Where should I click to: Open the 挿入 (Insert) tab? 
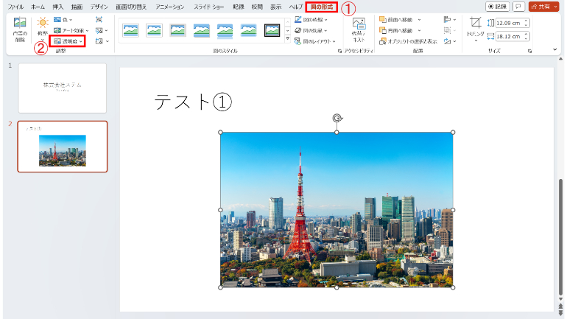[57, 6]
